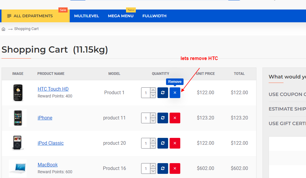The image size is (306, 178).
Task: Decrease iPod Classic quantity
Action: pyautogui.click(x=153, y=146)
